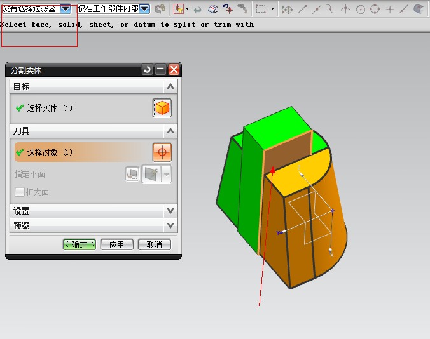Image resolution: width=430 pixels, height=339 pixels.
Task: Click the 'Select face, solid, sheet' prompt line
Action: [127, 25]
